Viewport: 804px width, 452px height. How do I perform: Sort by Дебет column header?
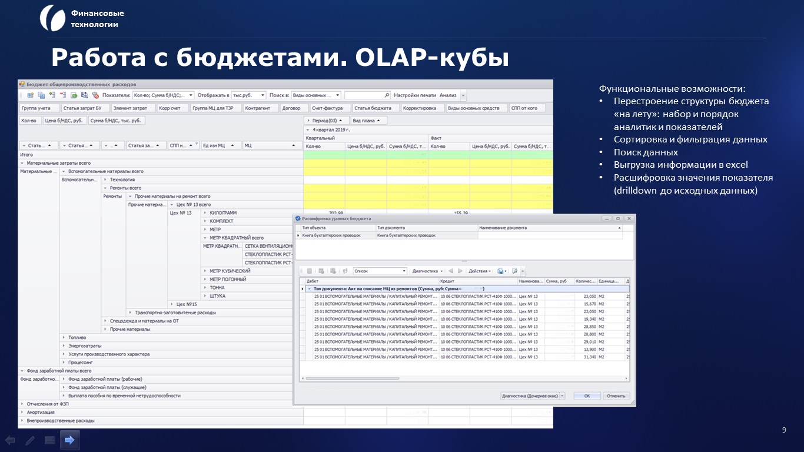pos(371,281)
